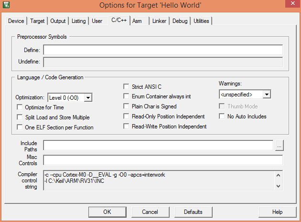The height and width of the screenshot is (222, 301).
Task: Check Read-Only Position Independent
Action: point(126,116)
